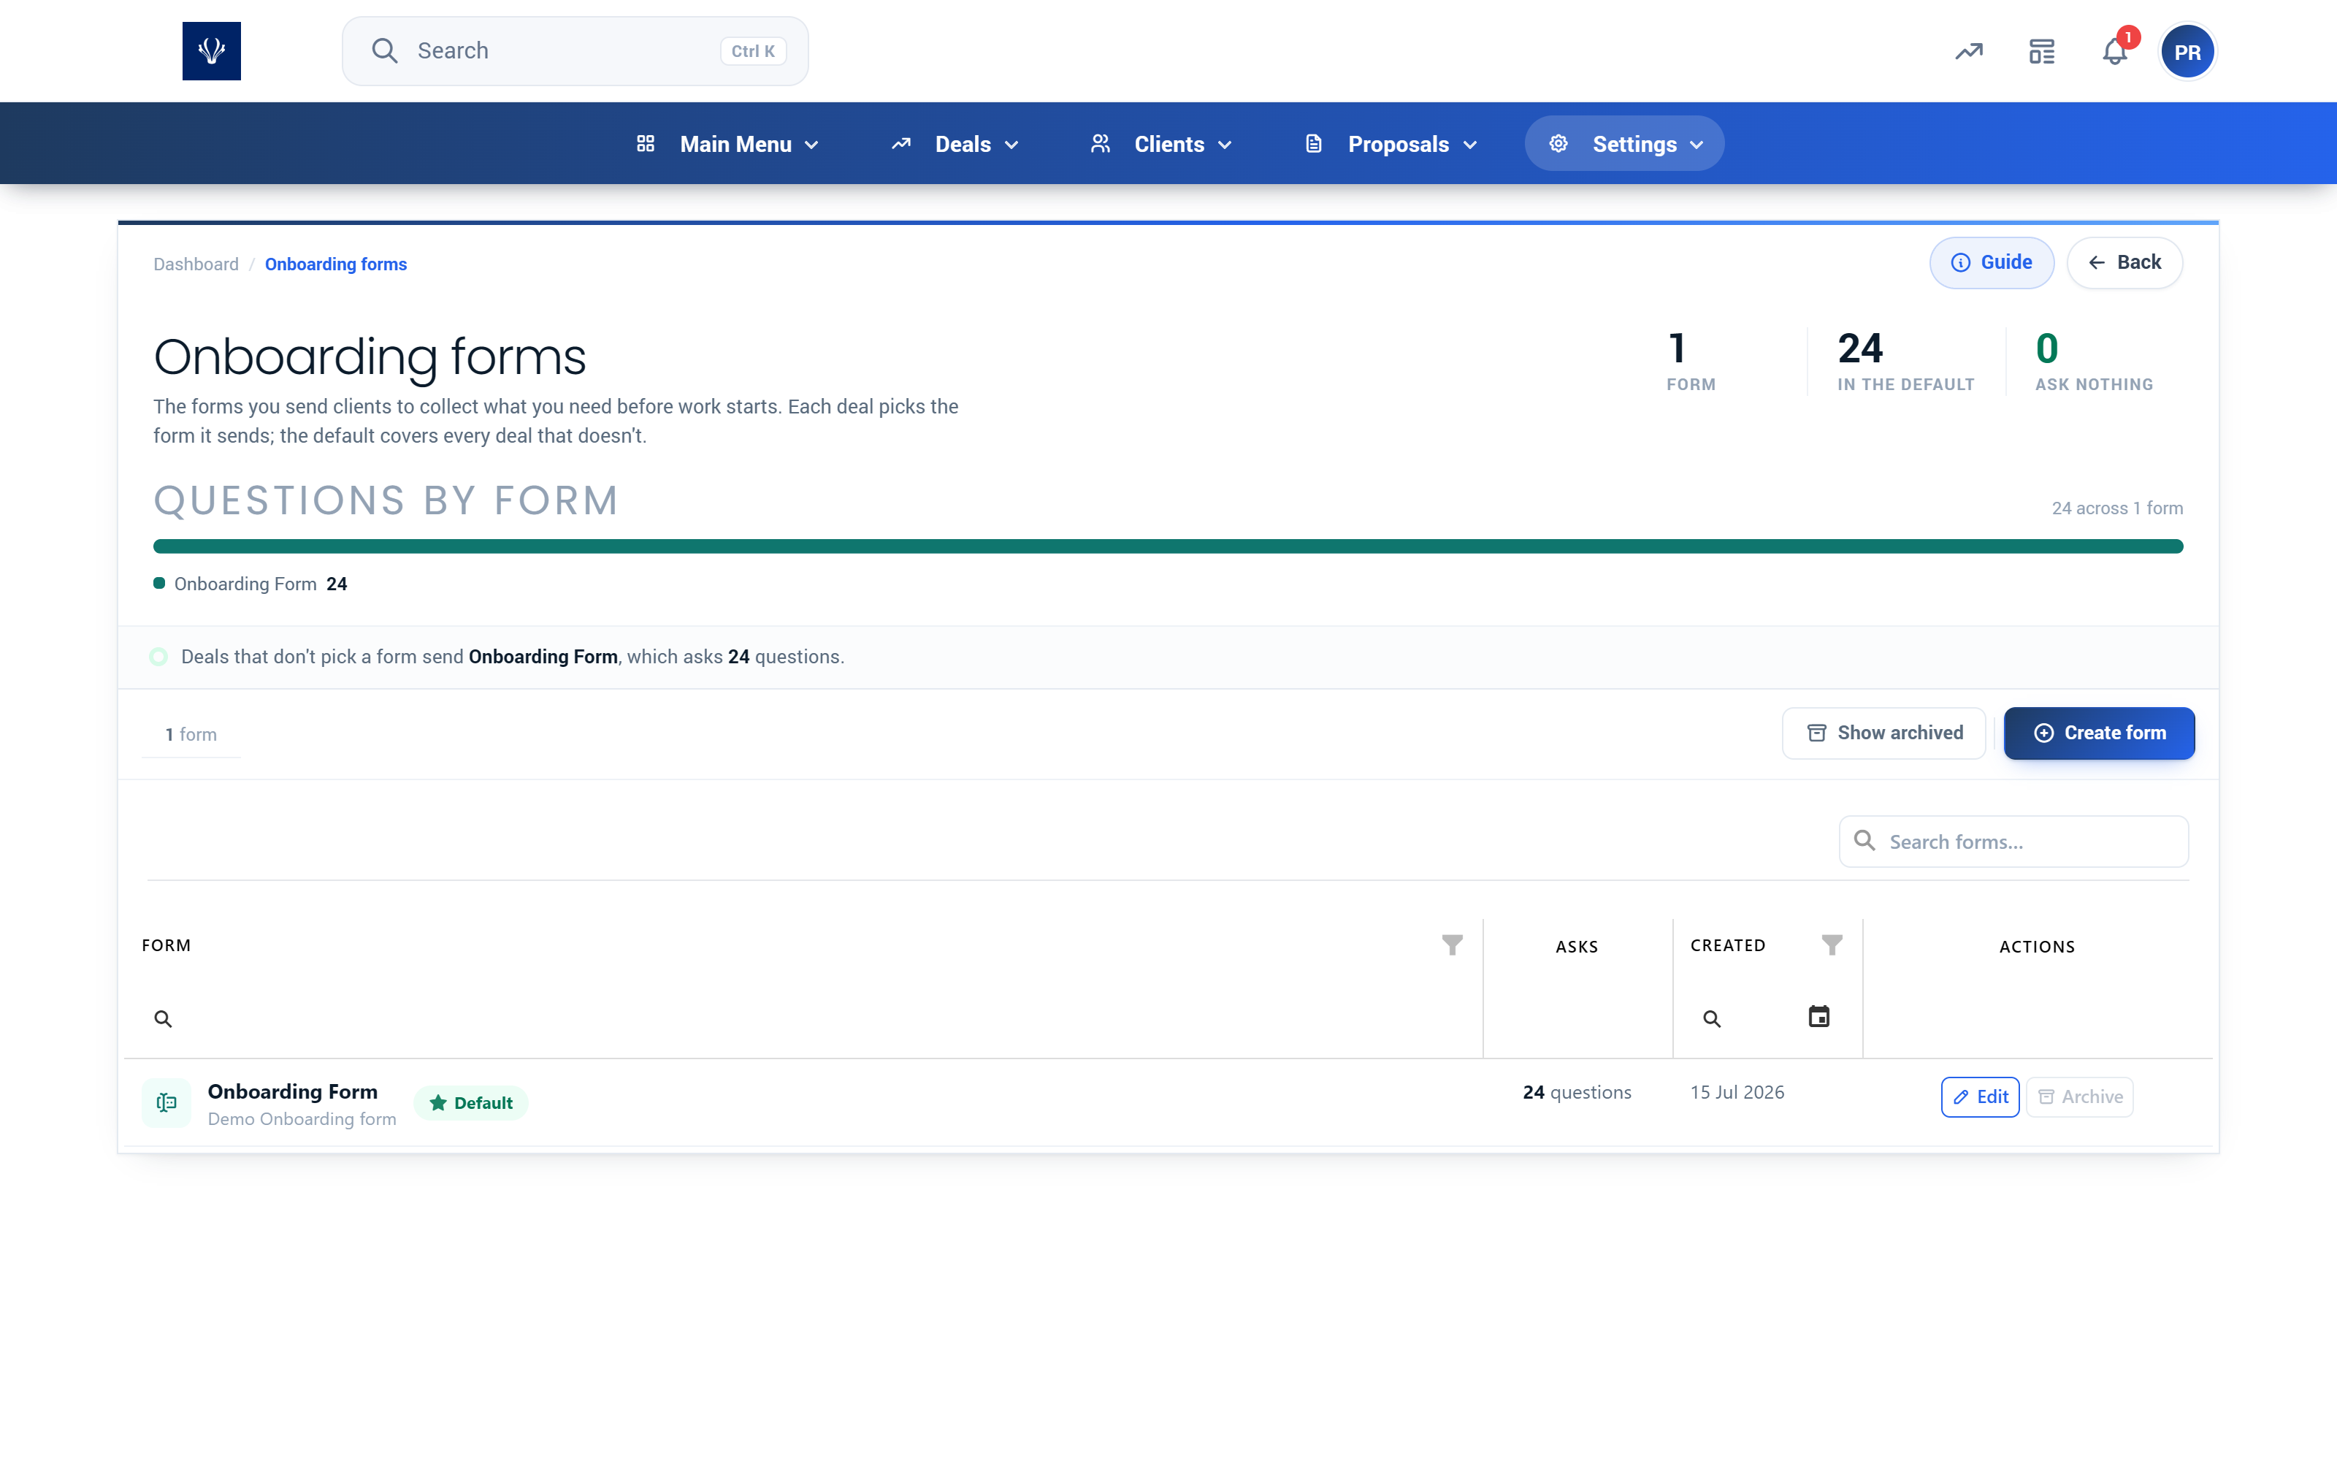Click the Default star badge

coord(470,1102)
